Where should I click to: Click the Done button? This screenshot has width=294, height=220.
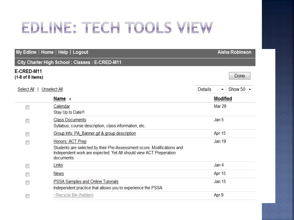tap(240, 76)
